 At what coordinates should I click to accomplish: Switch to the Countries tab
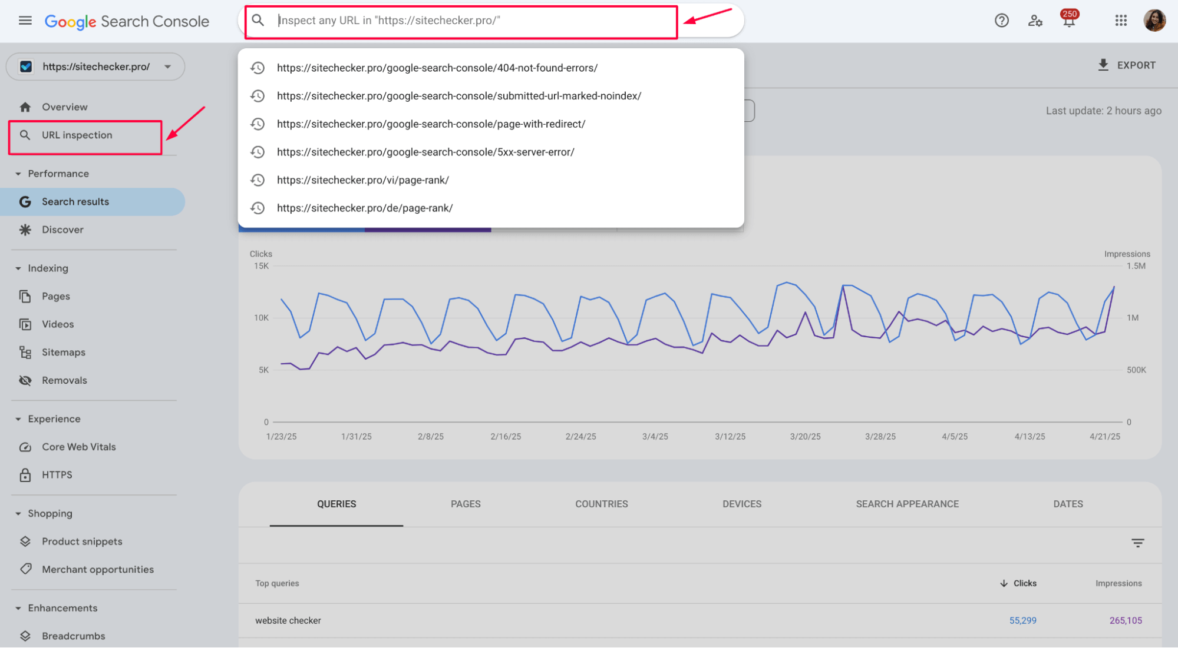point(602,504)
